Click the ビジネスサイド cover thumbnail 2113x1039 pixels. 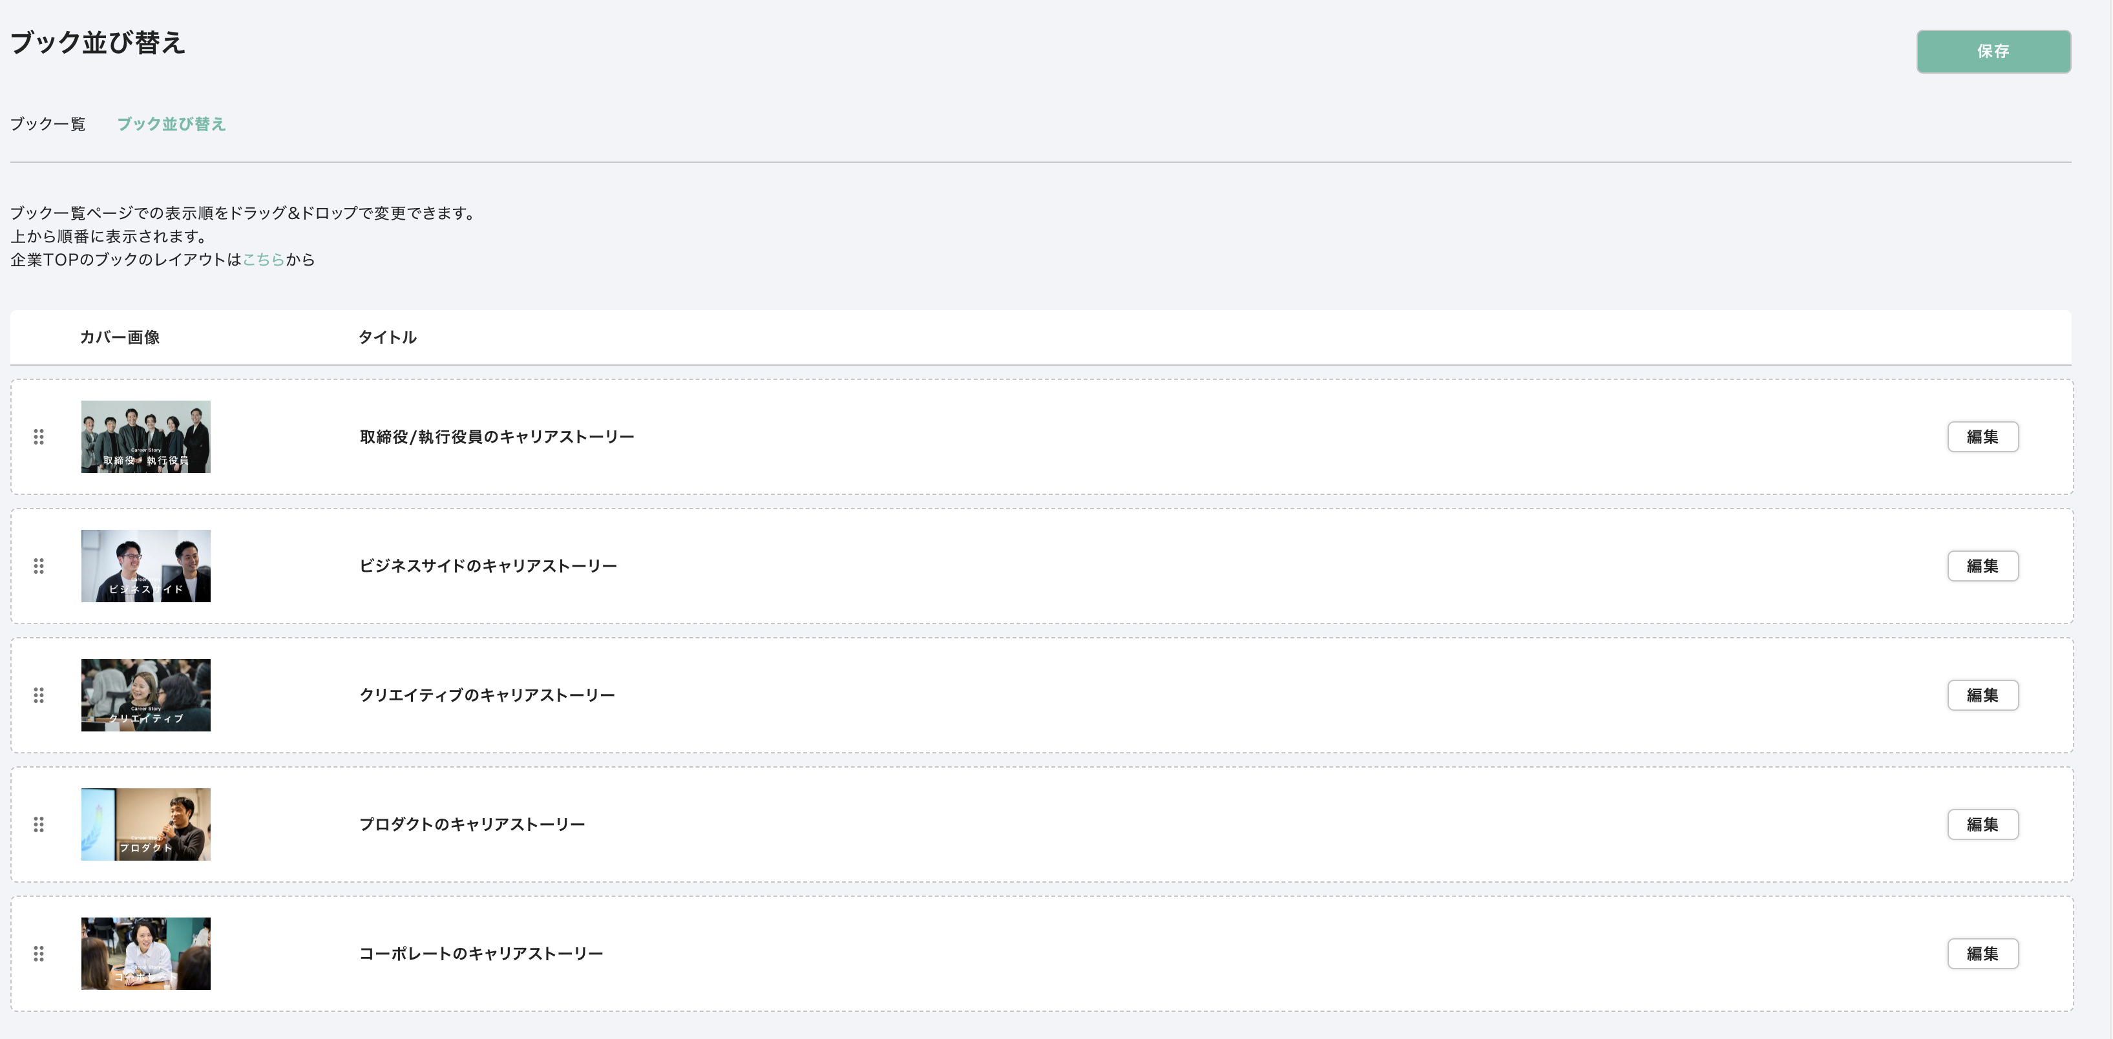[146, 566]
